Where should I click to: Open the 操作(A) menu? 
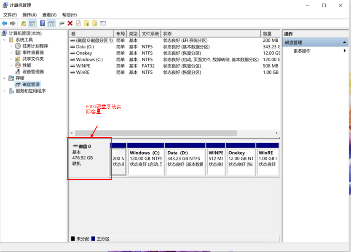click(x=29, y=15)
